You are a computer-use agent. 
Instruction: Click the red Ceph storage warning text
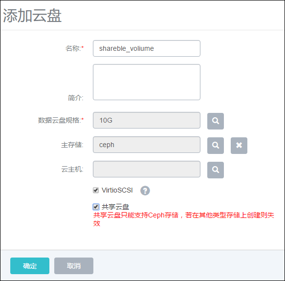tap(184, 219)
